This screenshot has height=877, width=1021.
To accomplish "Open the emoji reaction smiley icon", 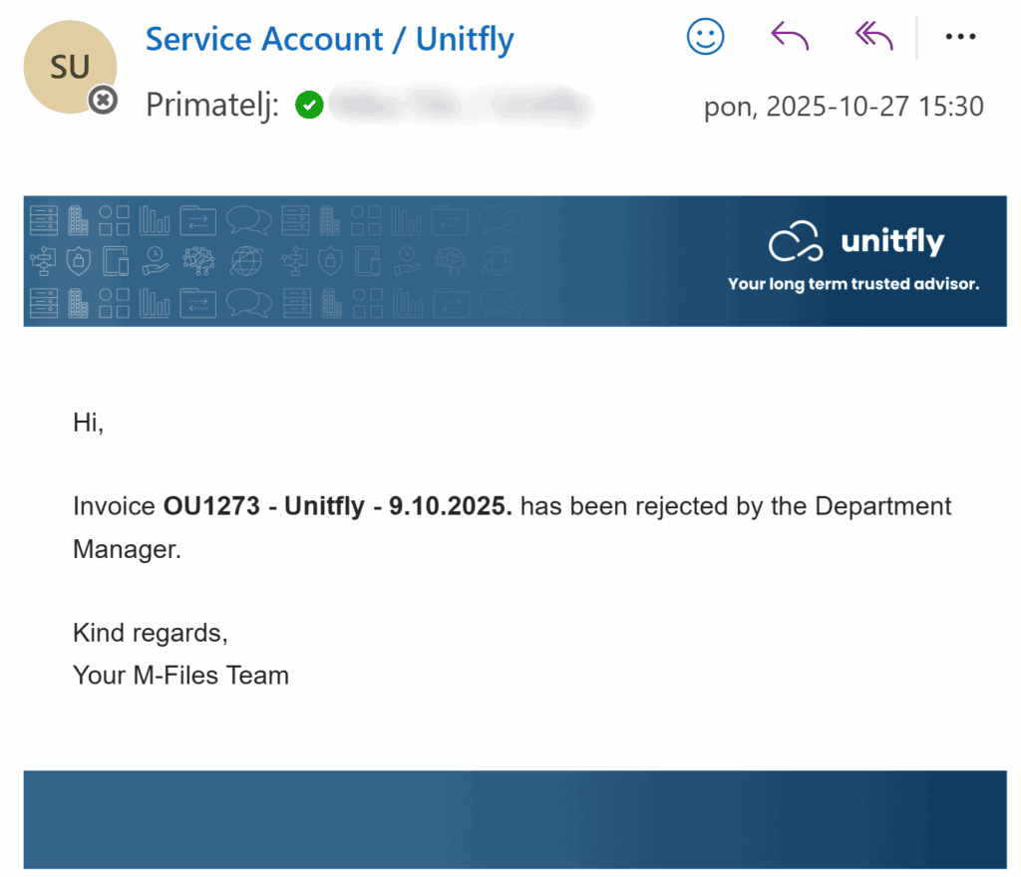I will [x=705, y=38].
